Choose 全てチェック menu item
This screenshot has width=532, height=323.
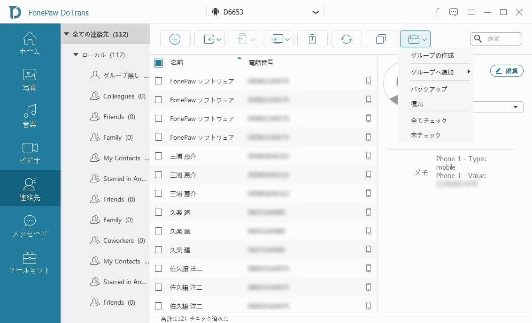pos(429,120)
